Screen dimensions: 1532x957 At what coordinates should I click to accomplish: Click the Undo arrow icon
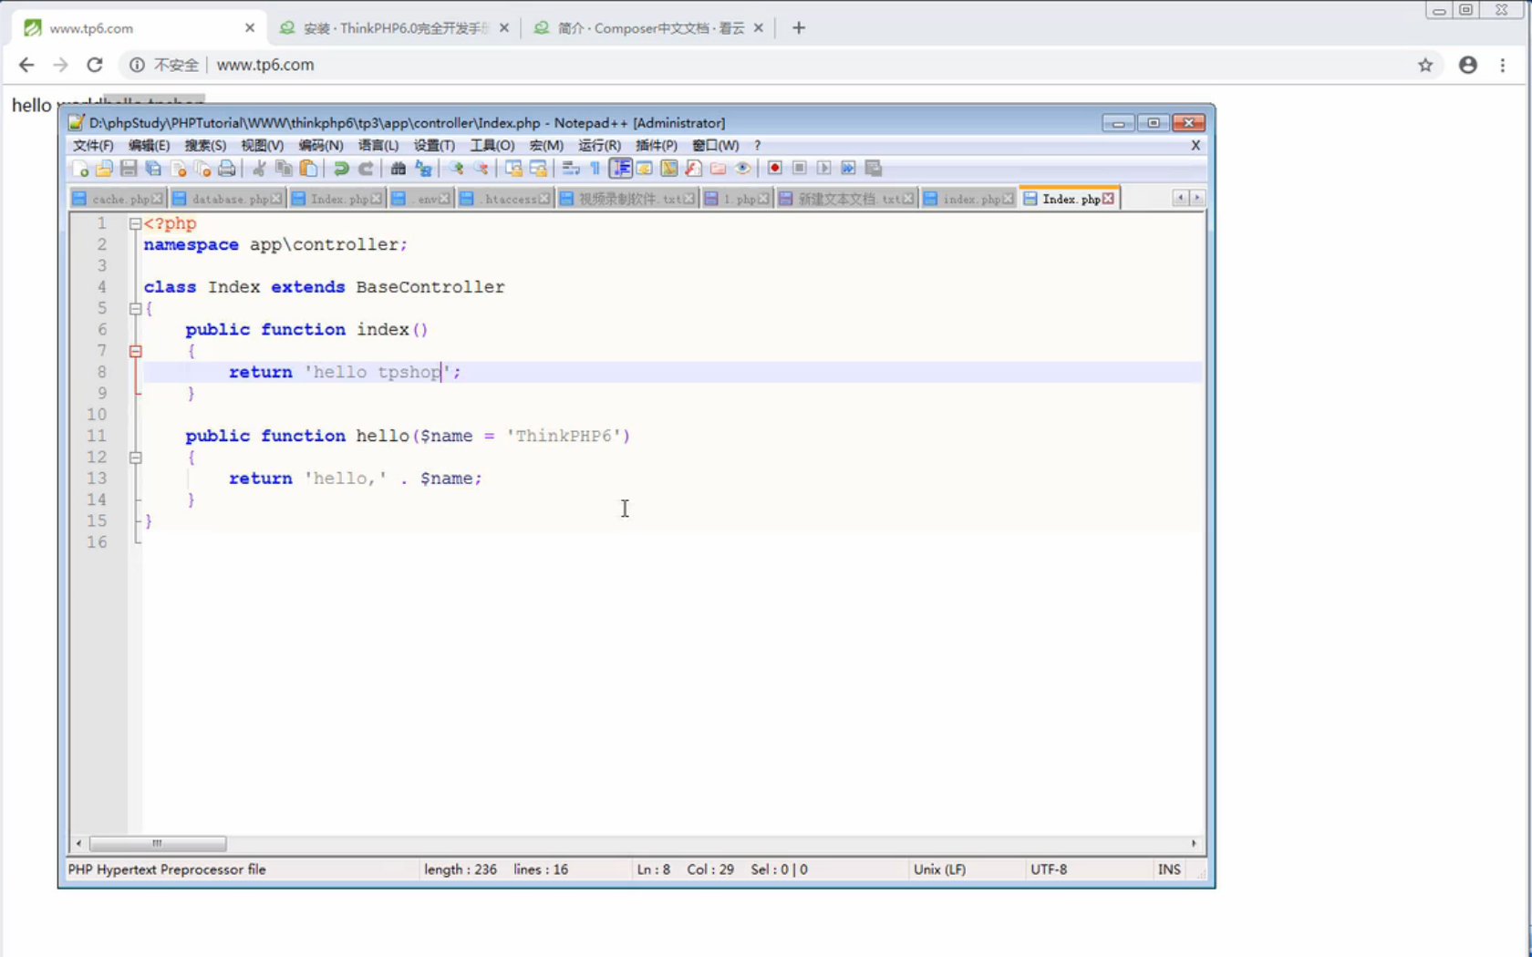coord(341,169)
